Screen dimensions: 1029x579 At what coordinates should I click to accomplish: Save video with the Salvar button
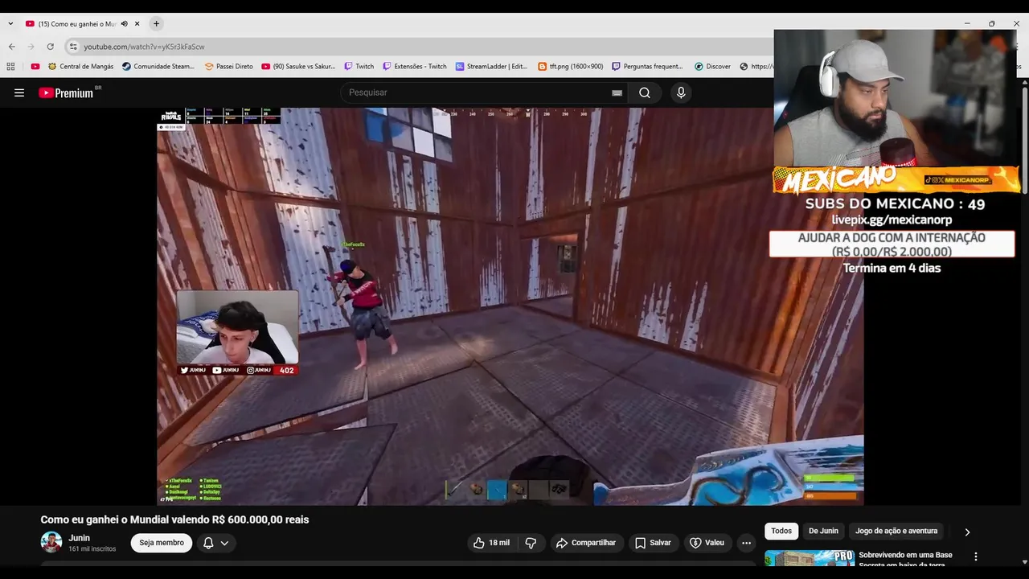coord(653,543)
